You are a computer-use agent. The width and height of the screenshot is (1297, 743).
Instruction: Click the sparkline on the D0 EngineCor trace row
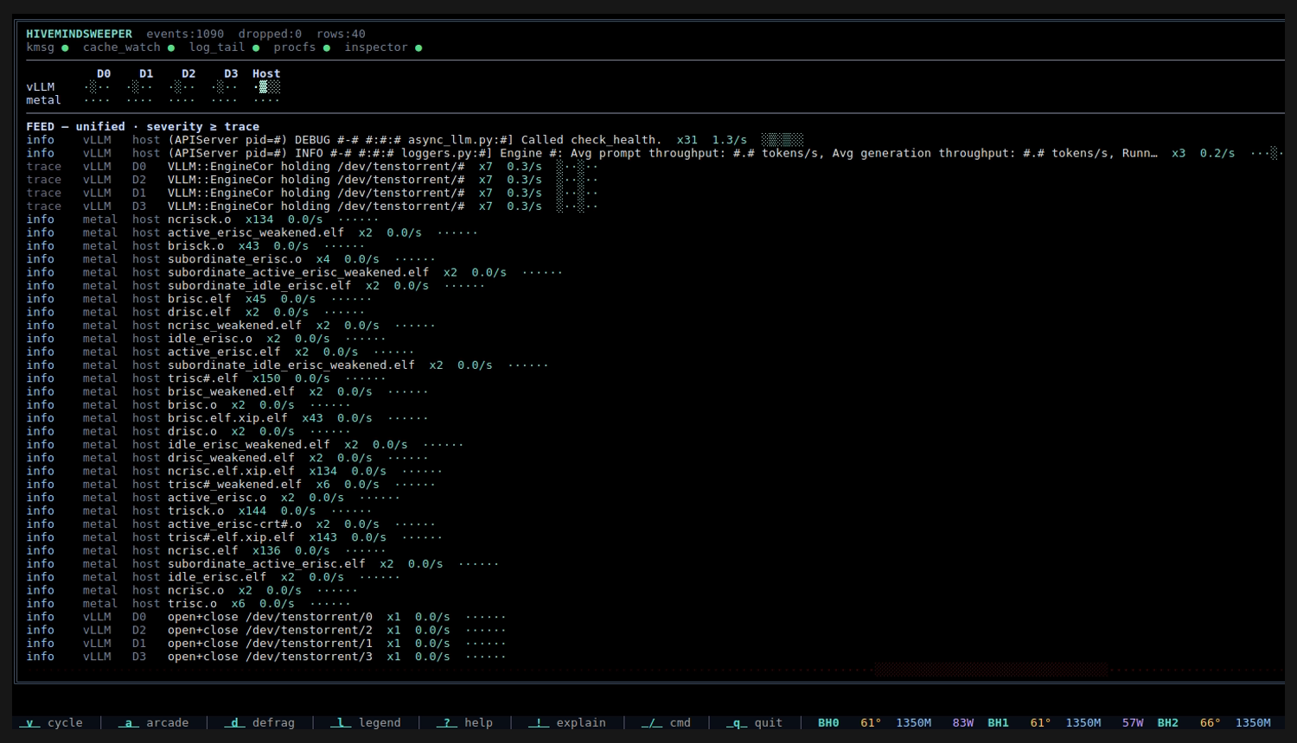point(578,167)
